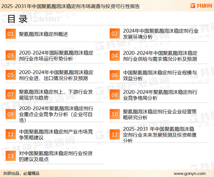Click the 目录 heading
The width and height of the screenshot is (214, 177).
tap(17, 19)
